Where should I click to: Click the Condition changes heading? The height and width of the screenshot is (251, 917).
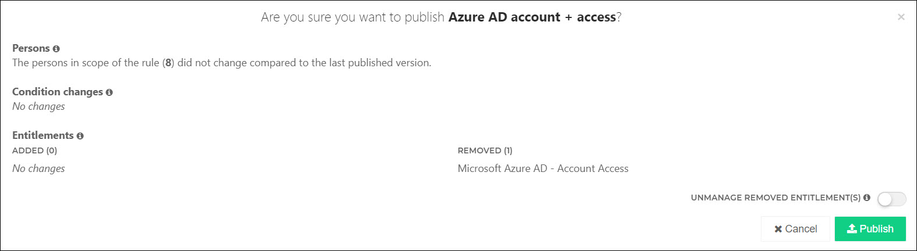[x=58, y=92]
